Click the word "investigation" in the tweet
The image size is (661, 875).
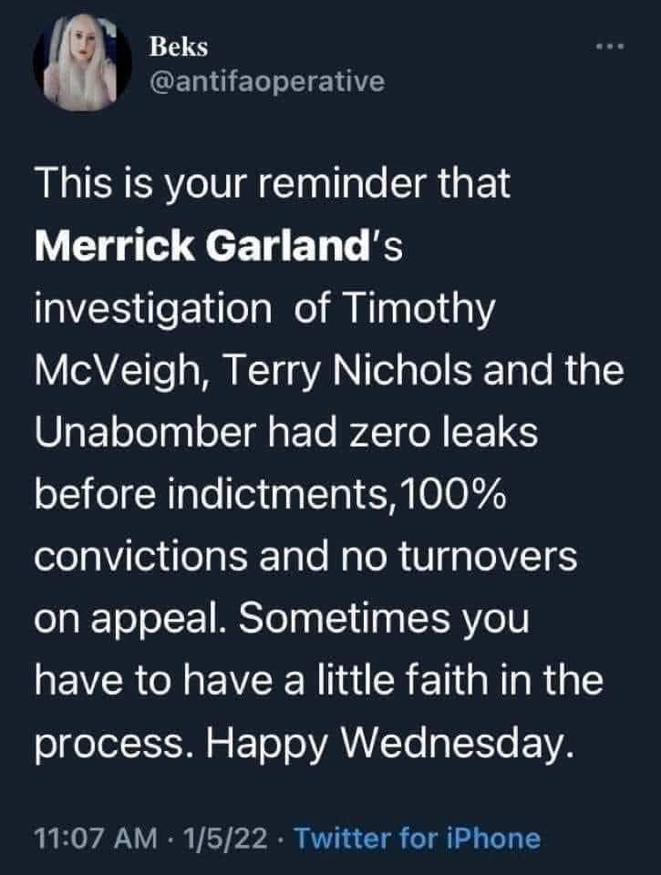[148, 308]
